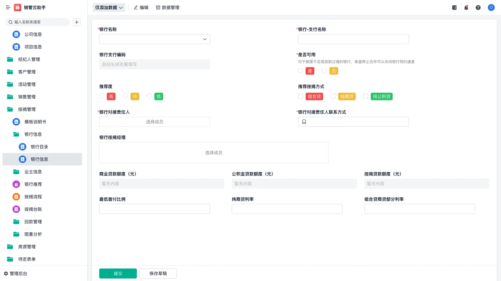
Task: Click the 纯商贷利率 input field
Action: tap(287, 209)
